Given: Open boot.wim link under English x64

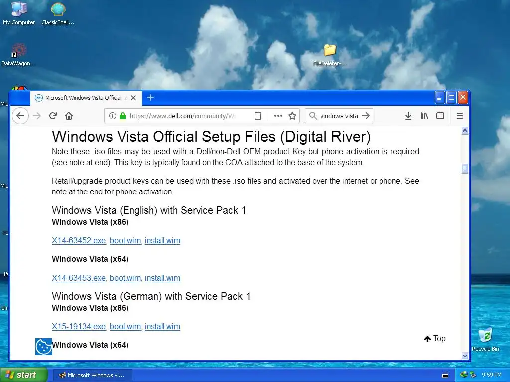Looking at the screenshot, I should [x=125, y=278].
